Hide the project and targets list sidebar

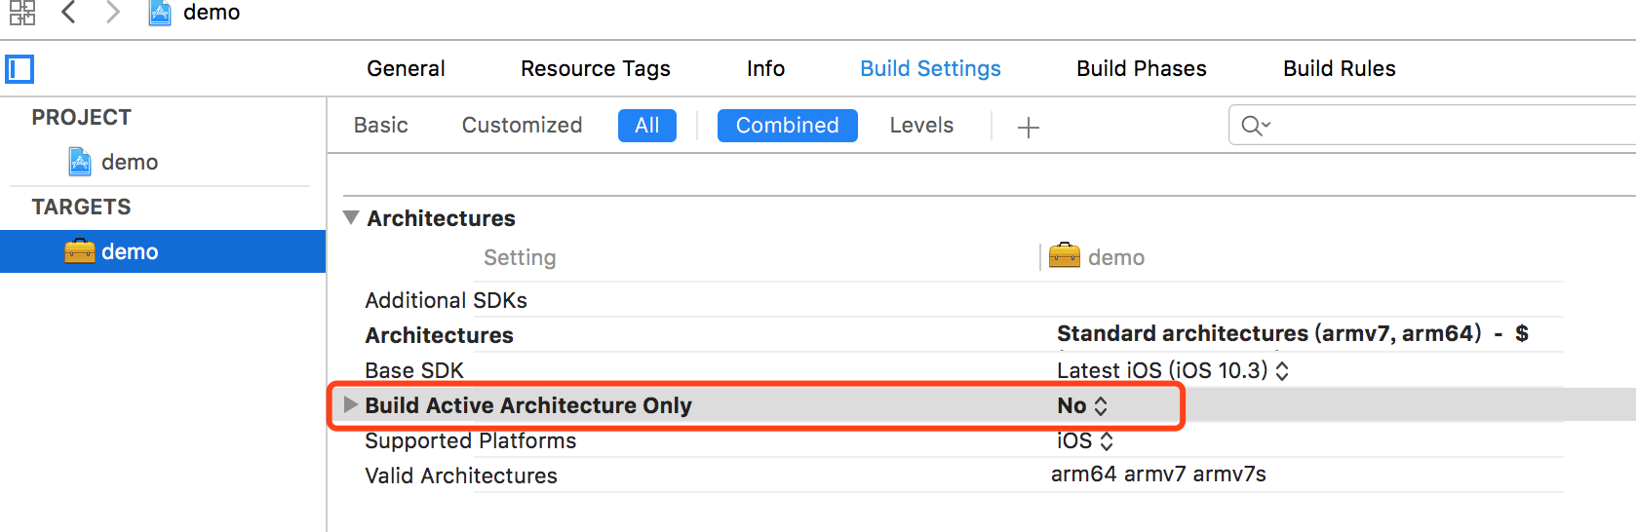[x=19, y=69]
